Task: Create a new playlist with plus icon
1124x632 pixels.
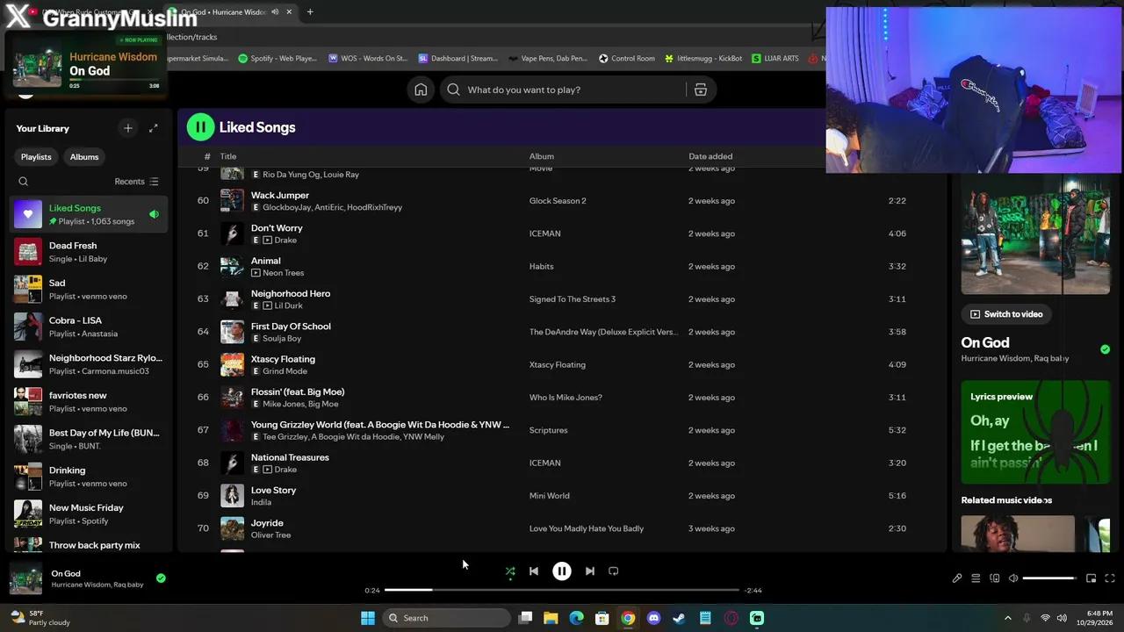Action: click(x=128, y=128)
